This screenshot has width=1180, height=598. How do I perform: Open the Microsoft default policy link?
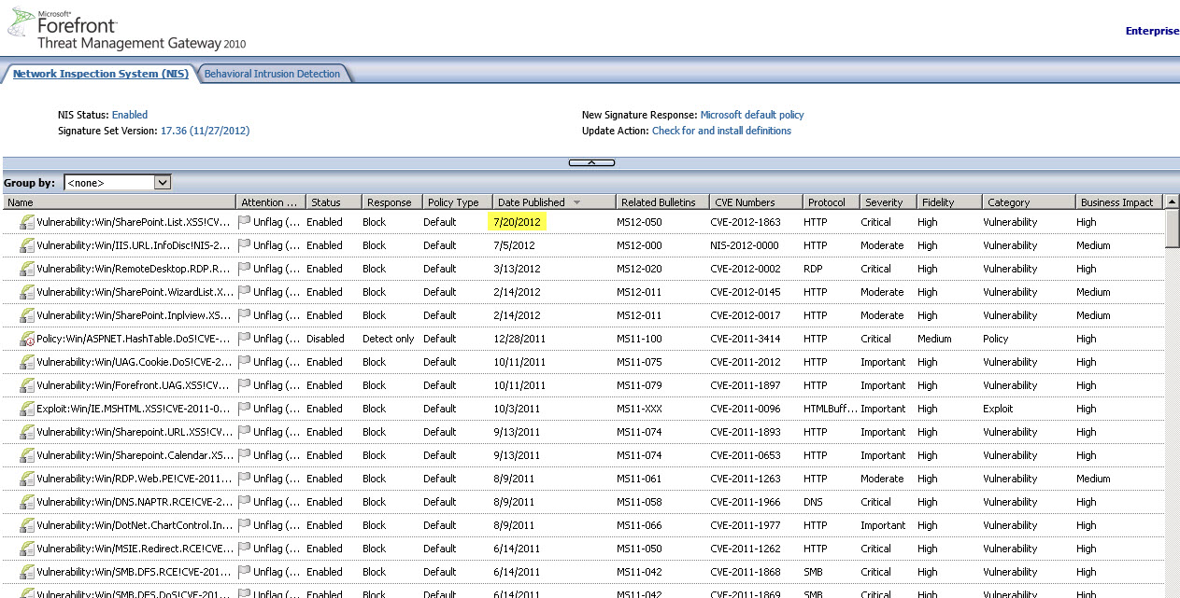pyautogui.click(x=752, y=115)
